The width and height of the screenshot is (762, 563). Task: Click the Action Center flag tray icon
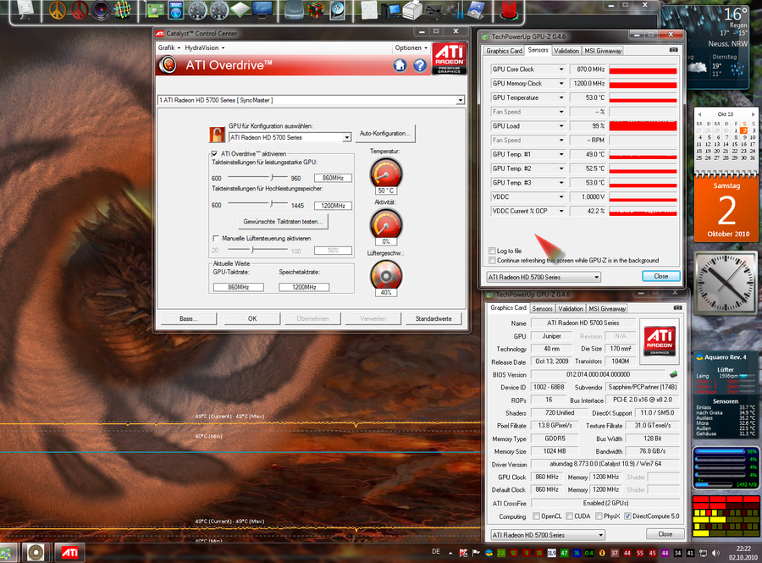(476, 553)
